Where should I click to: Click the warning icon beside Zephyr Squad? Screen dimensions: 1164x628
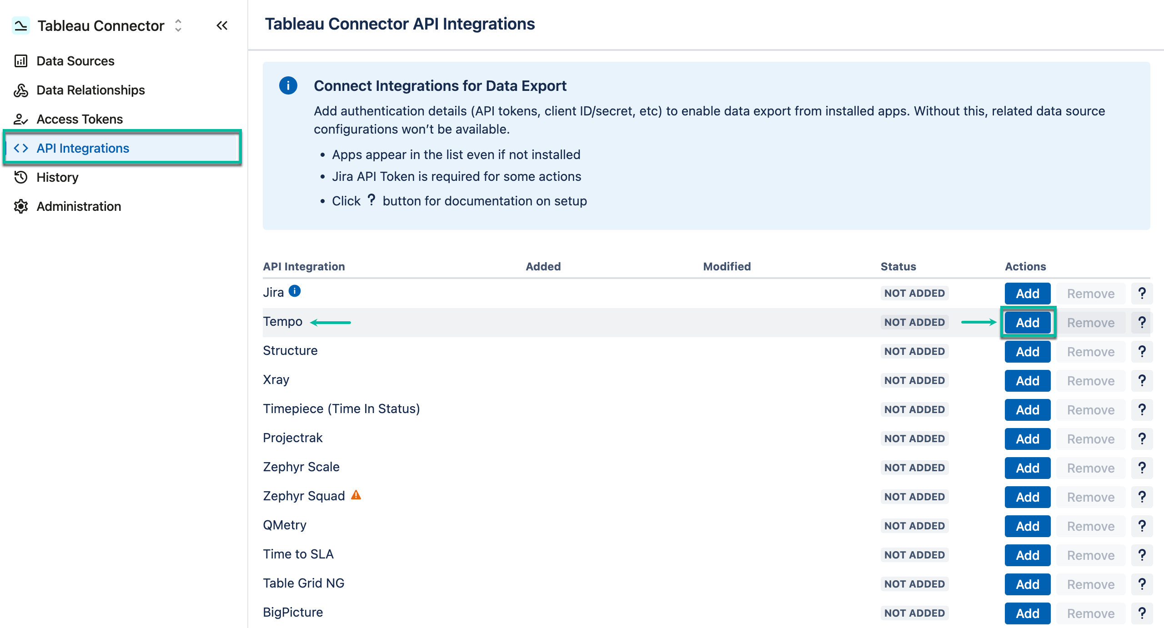point(356,495)
